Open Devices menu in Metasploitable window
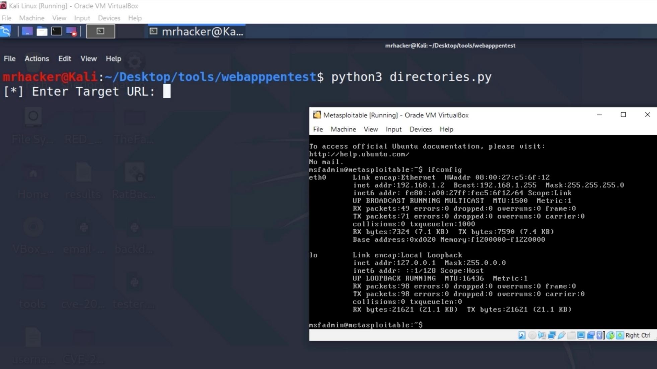 (x=420, y=129)
